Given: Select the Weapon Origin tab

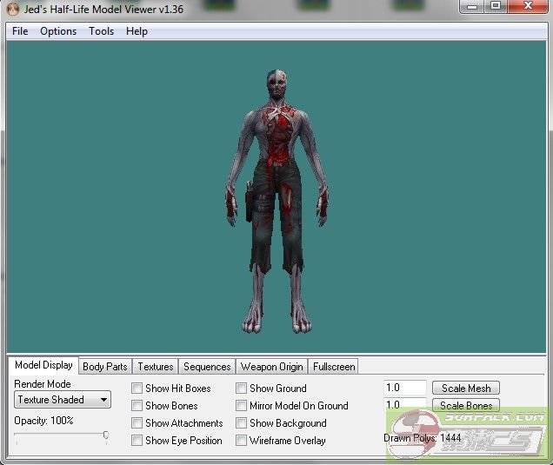Looking at the screenshot, I should click(x=271, y=367).
